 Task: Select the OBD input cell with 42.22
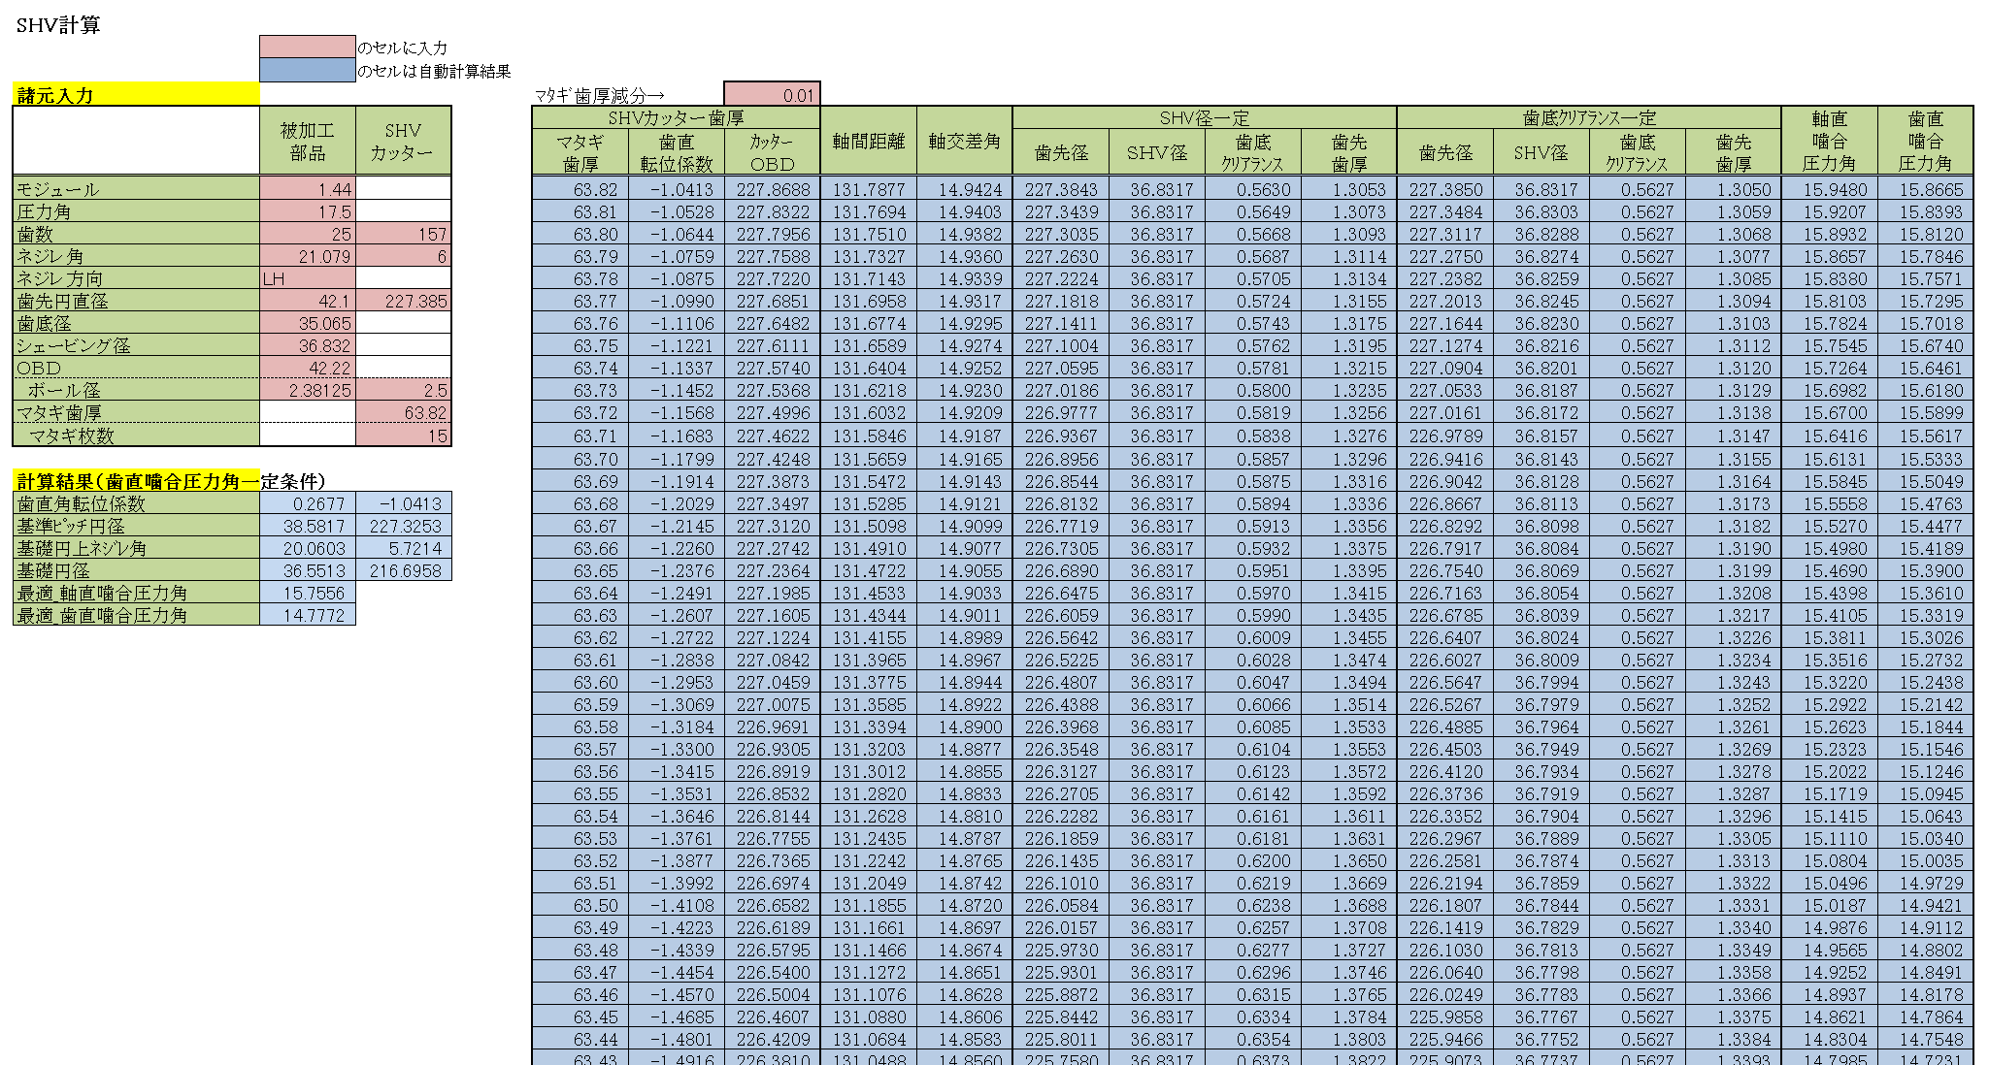click(308, 368)
